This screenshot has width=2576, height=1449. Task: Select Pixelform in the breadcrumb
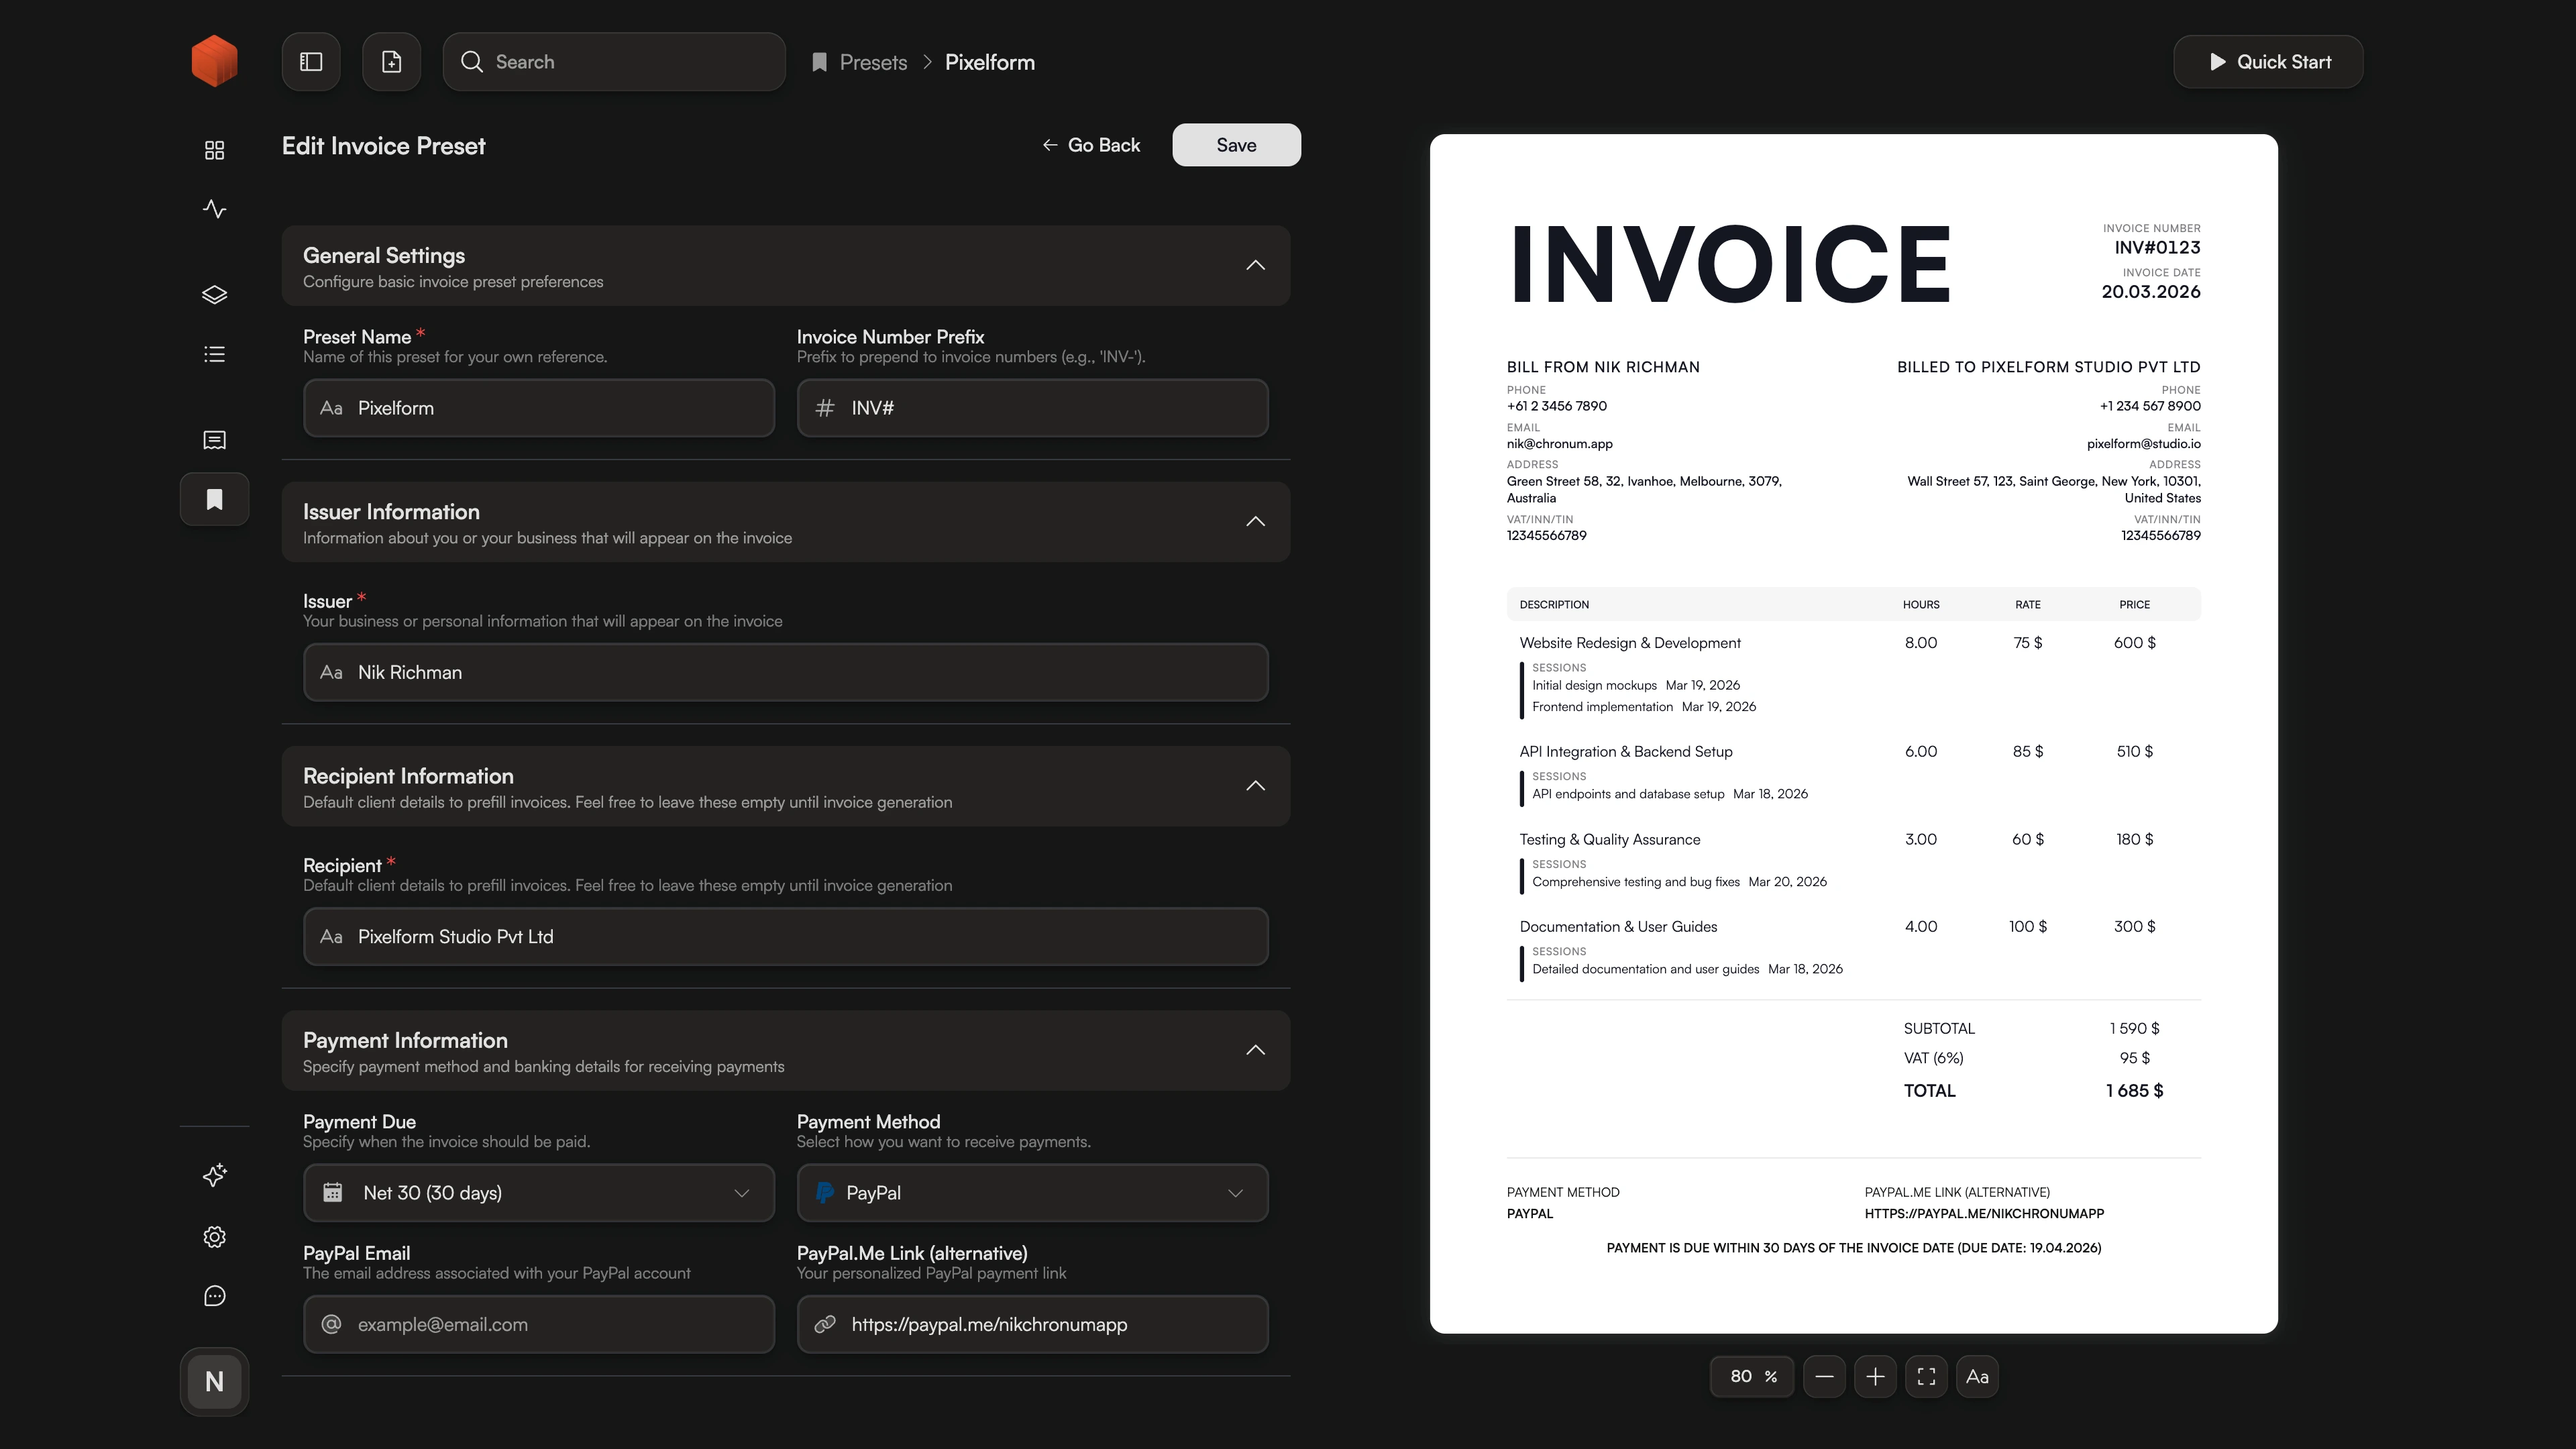tap(990, 61)
